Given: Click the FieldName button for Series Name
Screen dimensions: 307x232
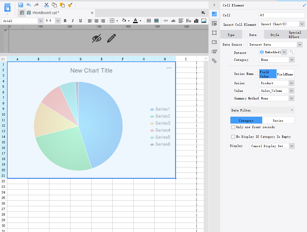Looking at the screenshot, I should (x=285, y=74).
